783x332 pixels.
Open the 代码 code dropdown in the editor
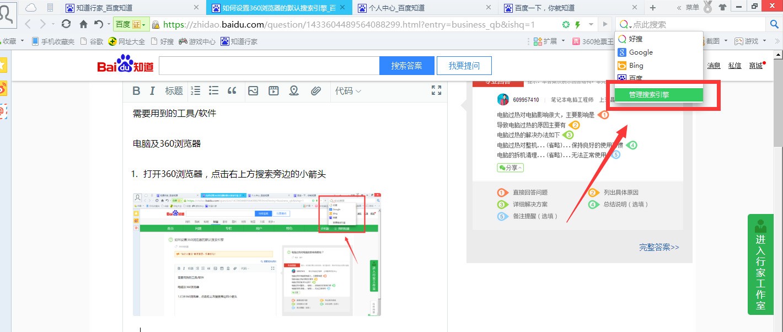coord(348,91)
